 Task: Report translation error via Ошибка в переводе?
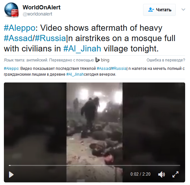(166, 60)
